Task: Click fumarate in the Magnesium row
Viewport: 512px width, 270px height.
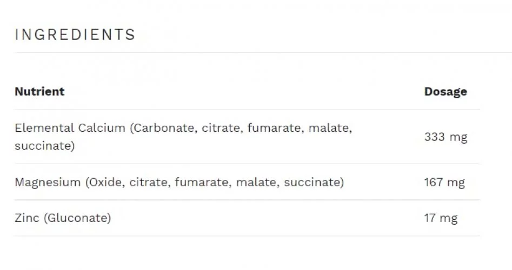Action: [202, 182]
